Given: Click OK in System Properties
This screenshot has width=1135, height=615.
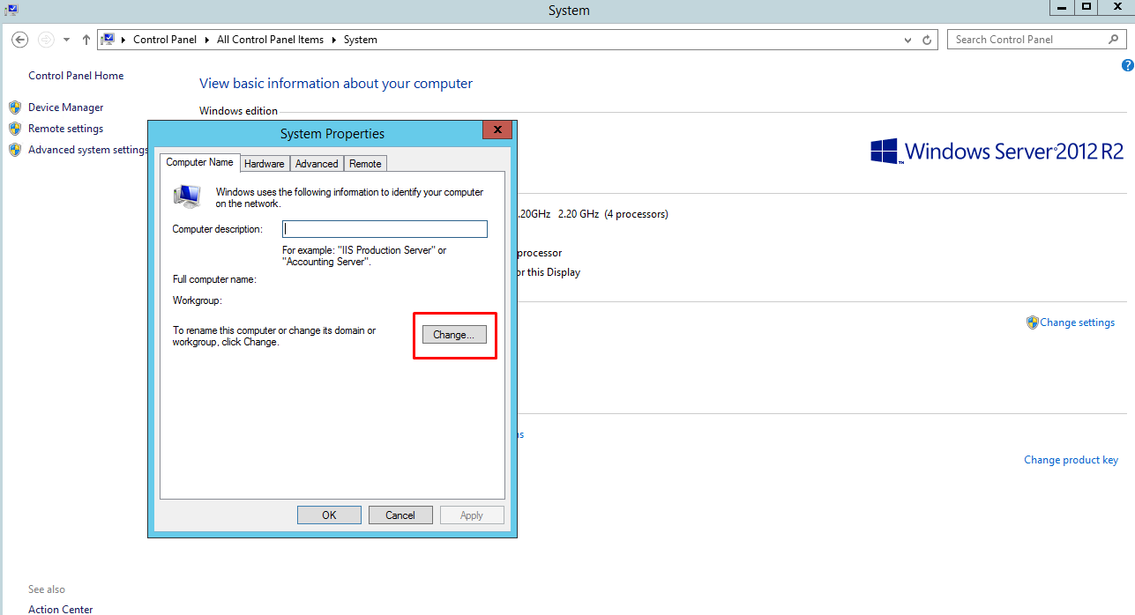Looking at the screenshot, I should pyautogui.click(x=329, y=515).
